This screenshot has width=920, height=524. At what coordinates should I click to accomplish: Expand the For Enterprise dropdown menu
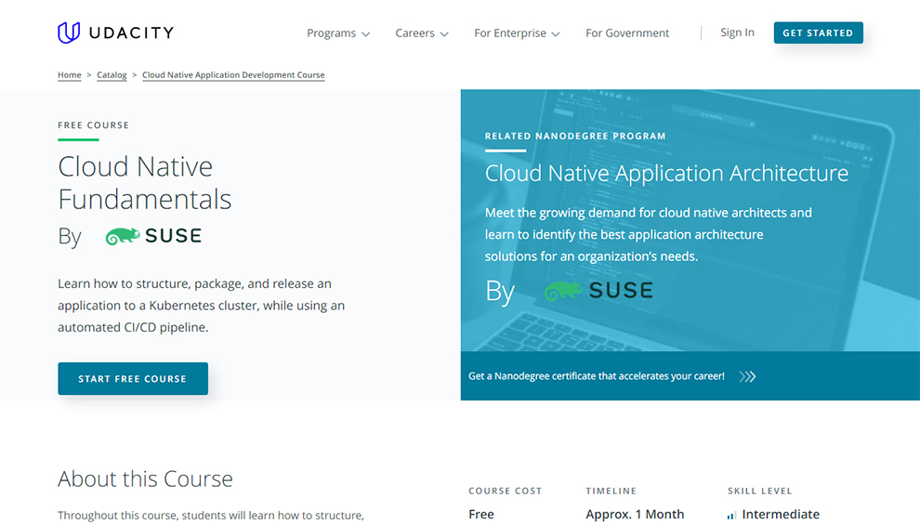pyautogui.click(x=517, y=33)
